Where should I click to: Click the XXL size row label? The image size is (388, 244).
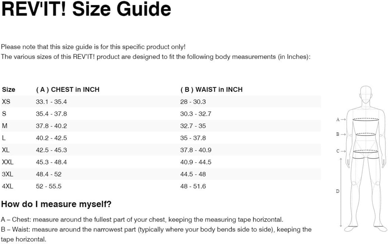[x=8, y=162]
